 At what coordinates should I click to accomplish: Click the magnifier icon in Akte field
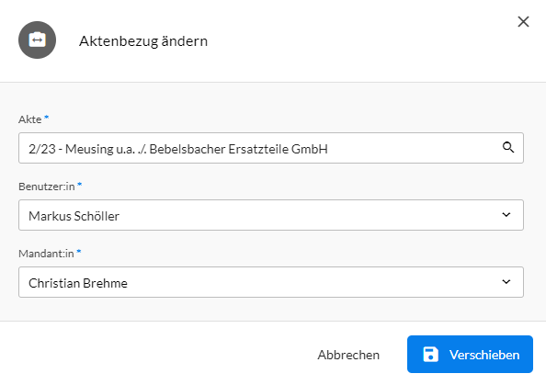[508, 148]
